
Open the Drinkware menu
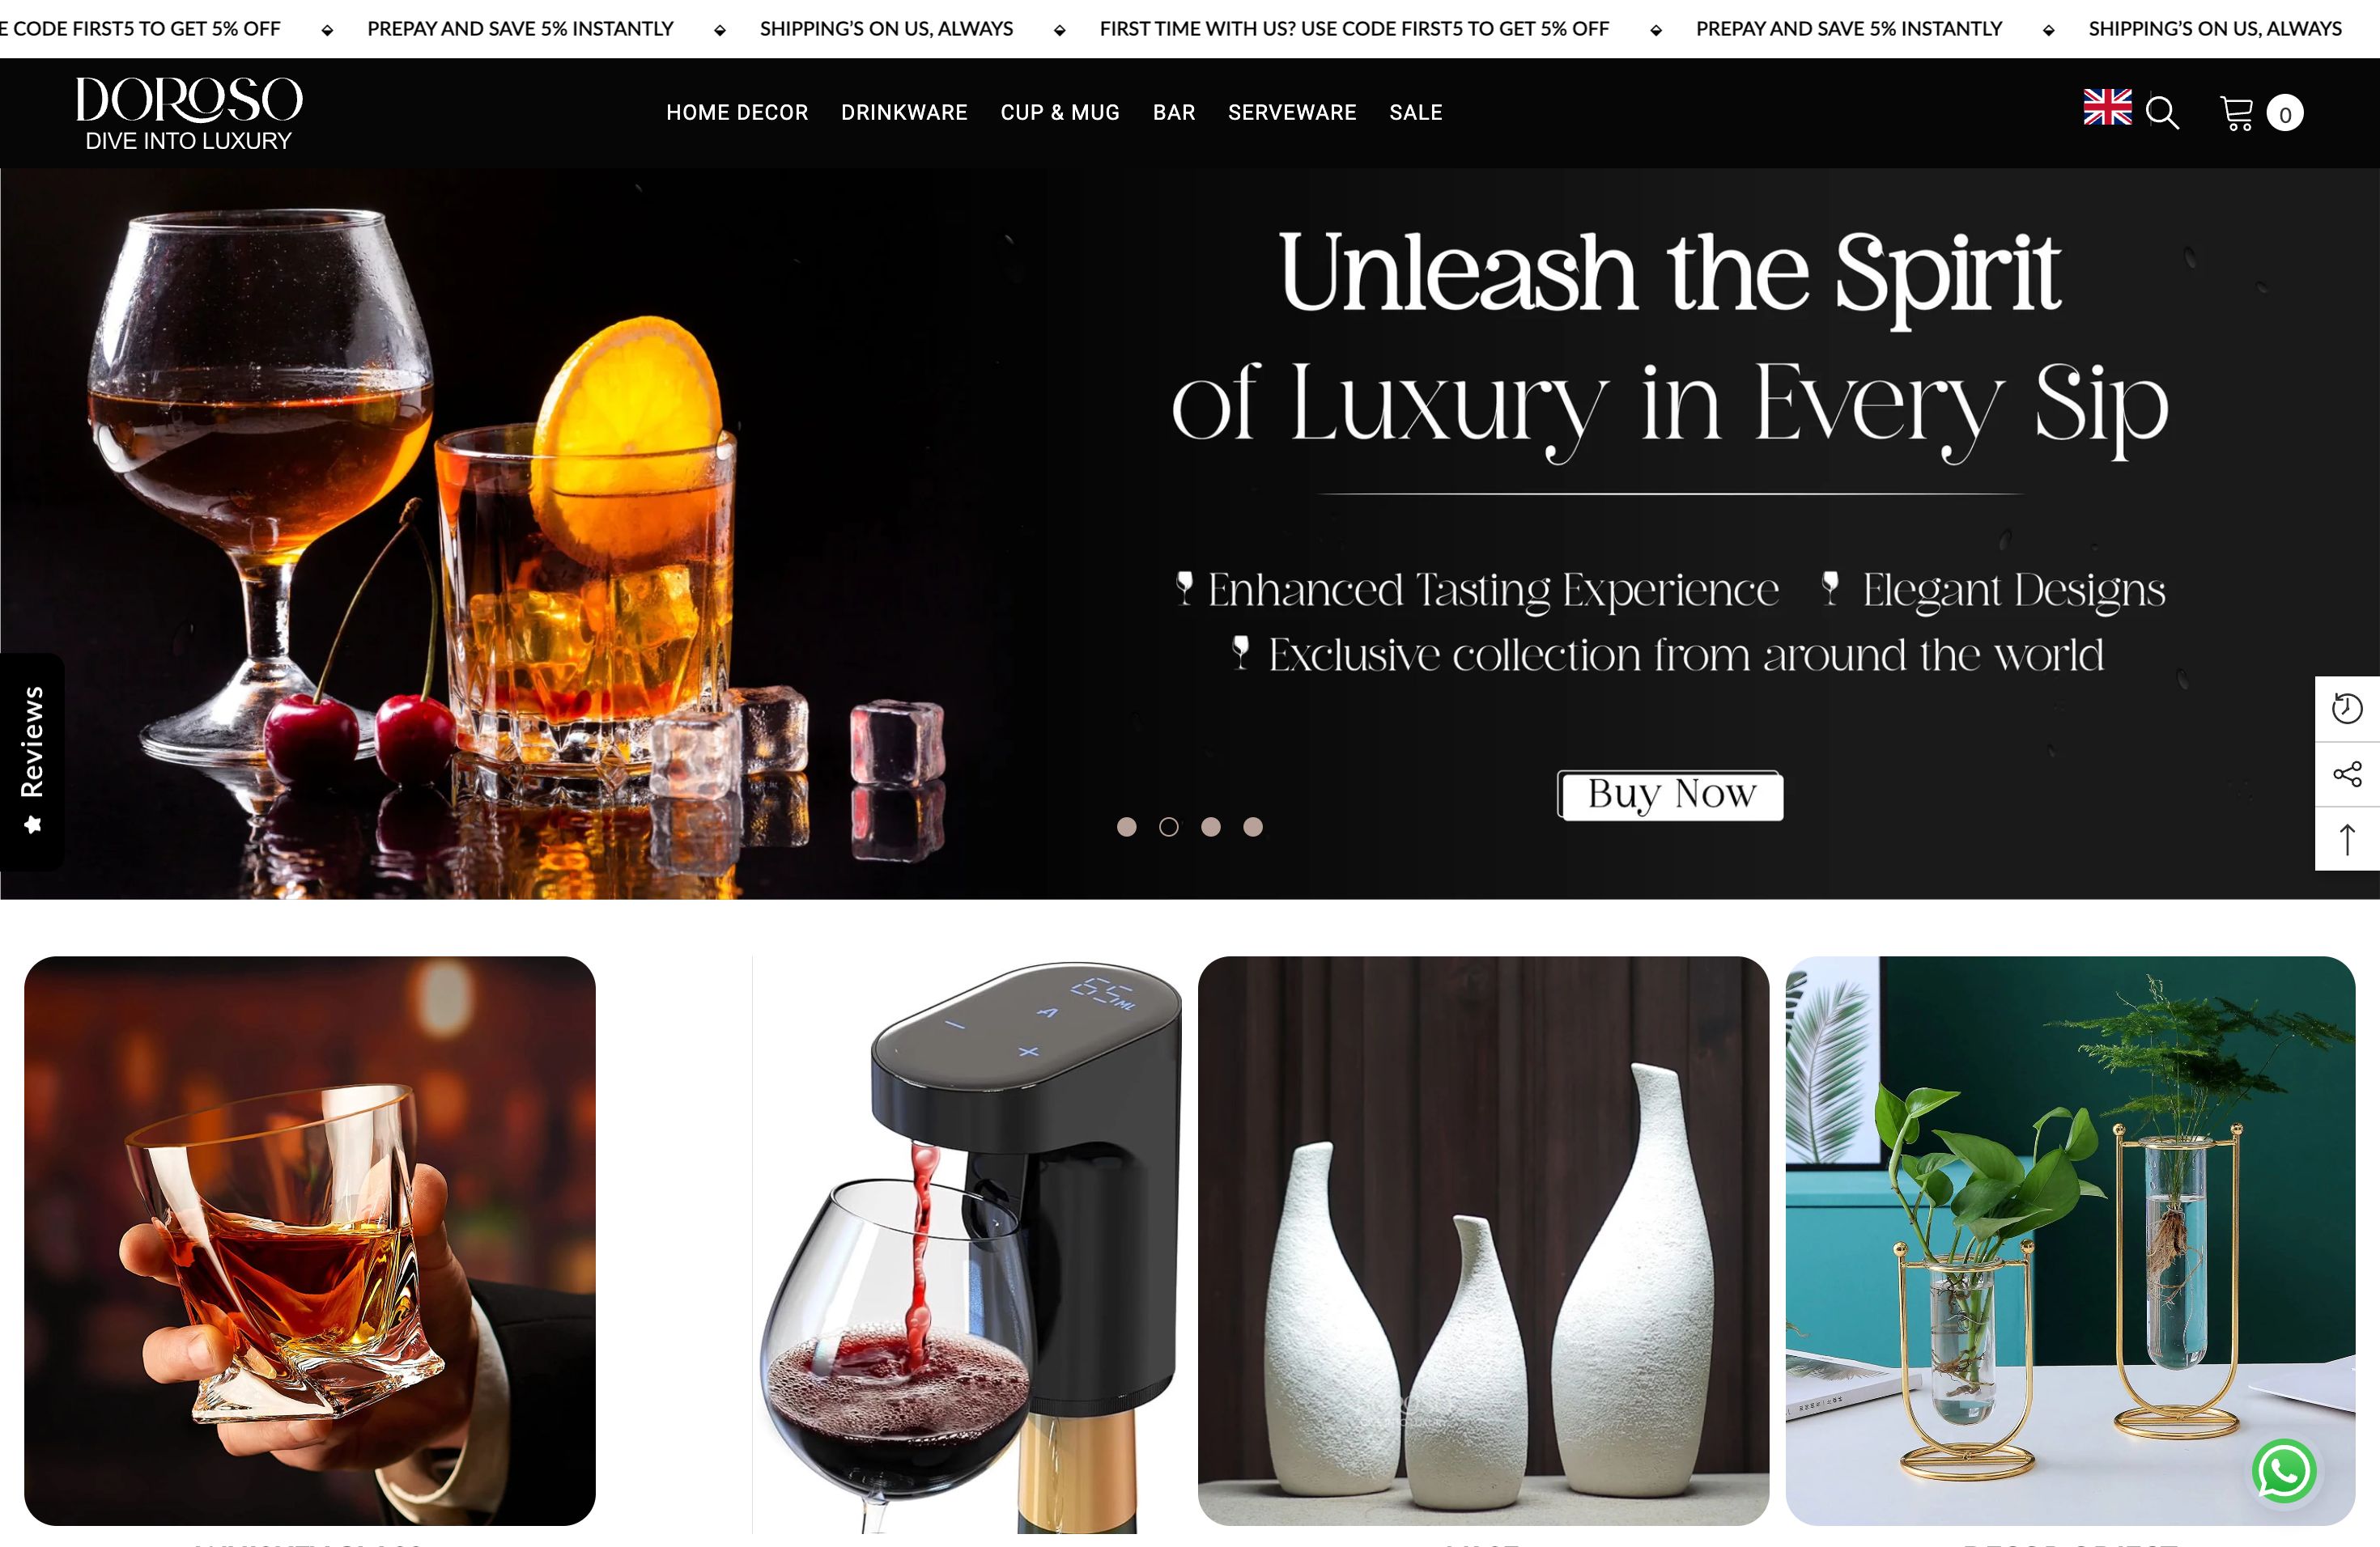(x=904, y=113)
